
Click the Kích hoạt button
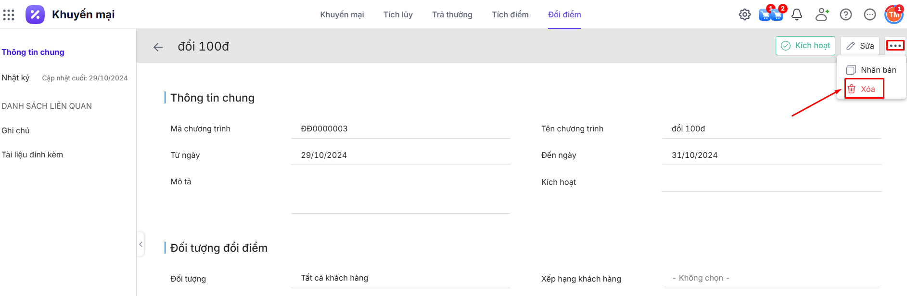click(805, 46)
